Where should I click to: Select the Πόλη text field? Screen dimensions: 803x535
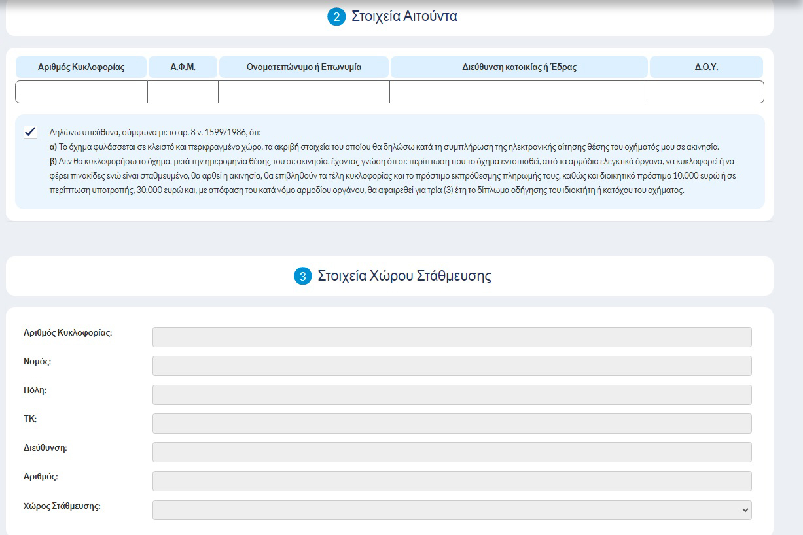[452, 394]
